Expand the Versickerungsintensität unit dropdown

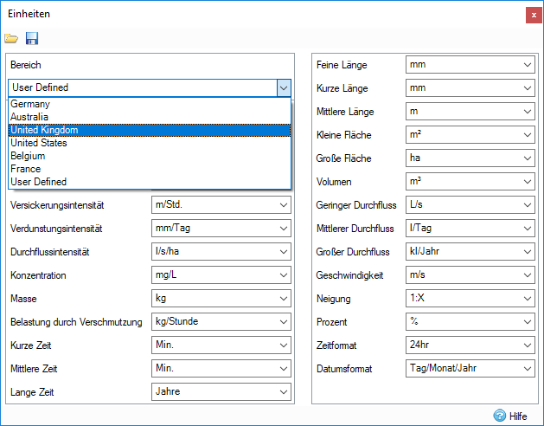point(283,205)
